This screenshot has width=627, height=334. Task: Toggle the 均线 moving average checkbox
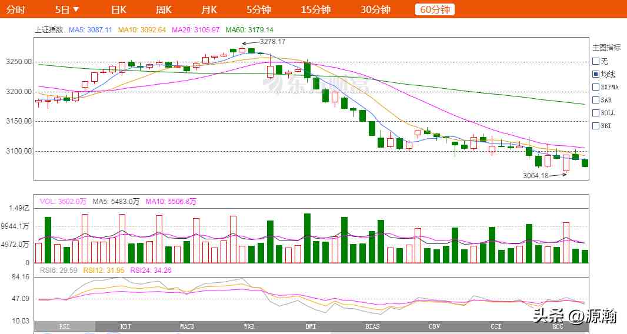[x=596, y=74]
